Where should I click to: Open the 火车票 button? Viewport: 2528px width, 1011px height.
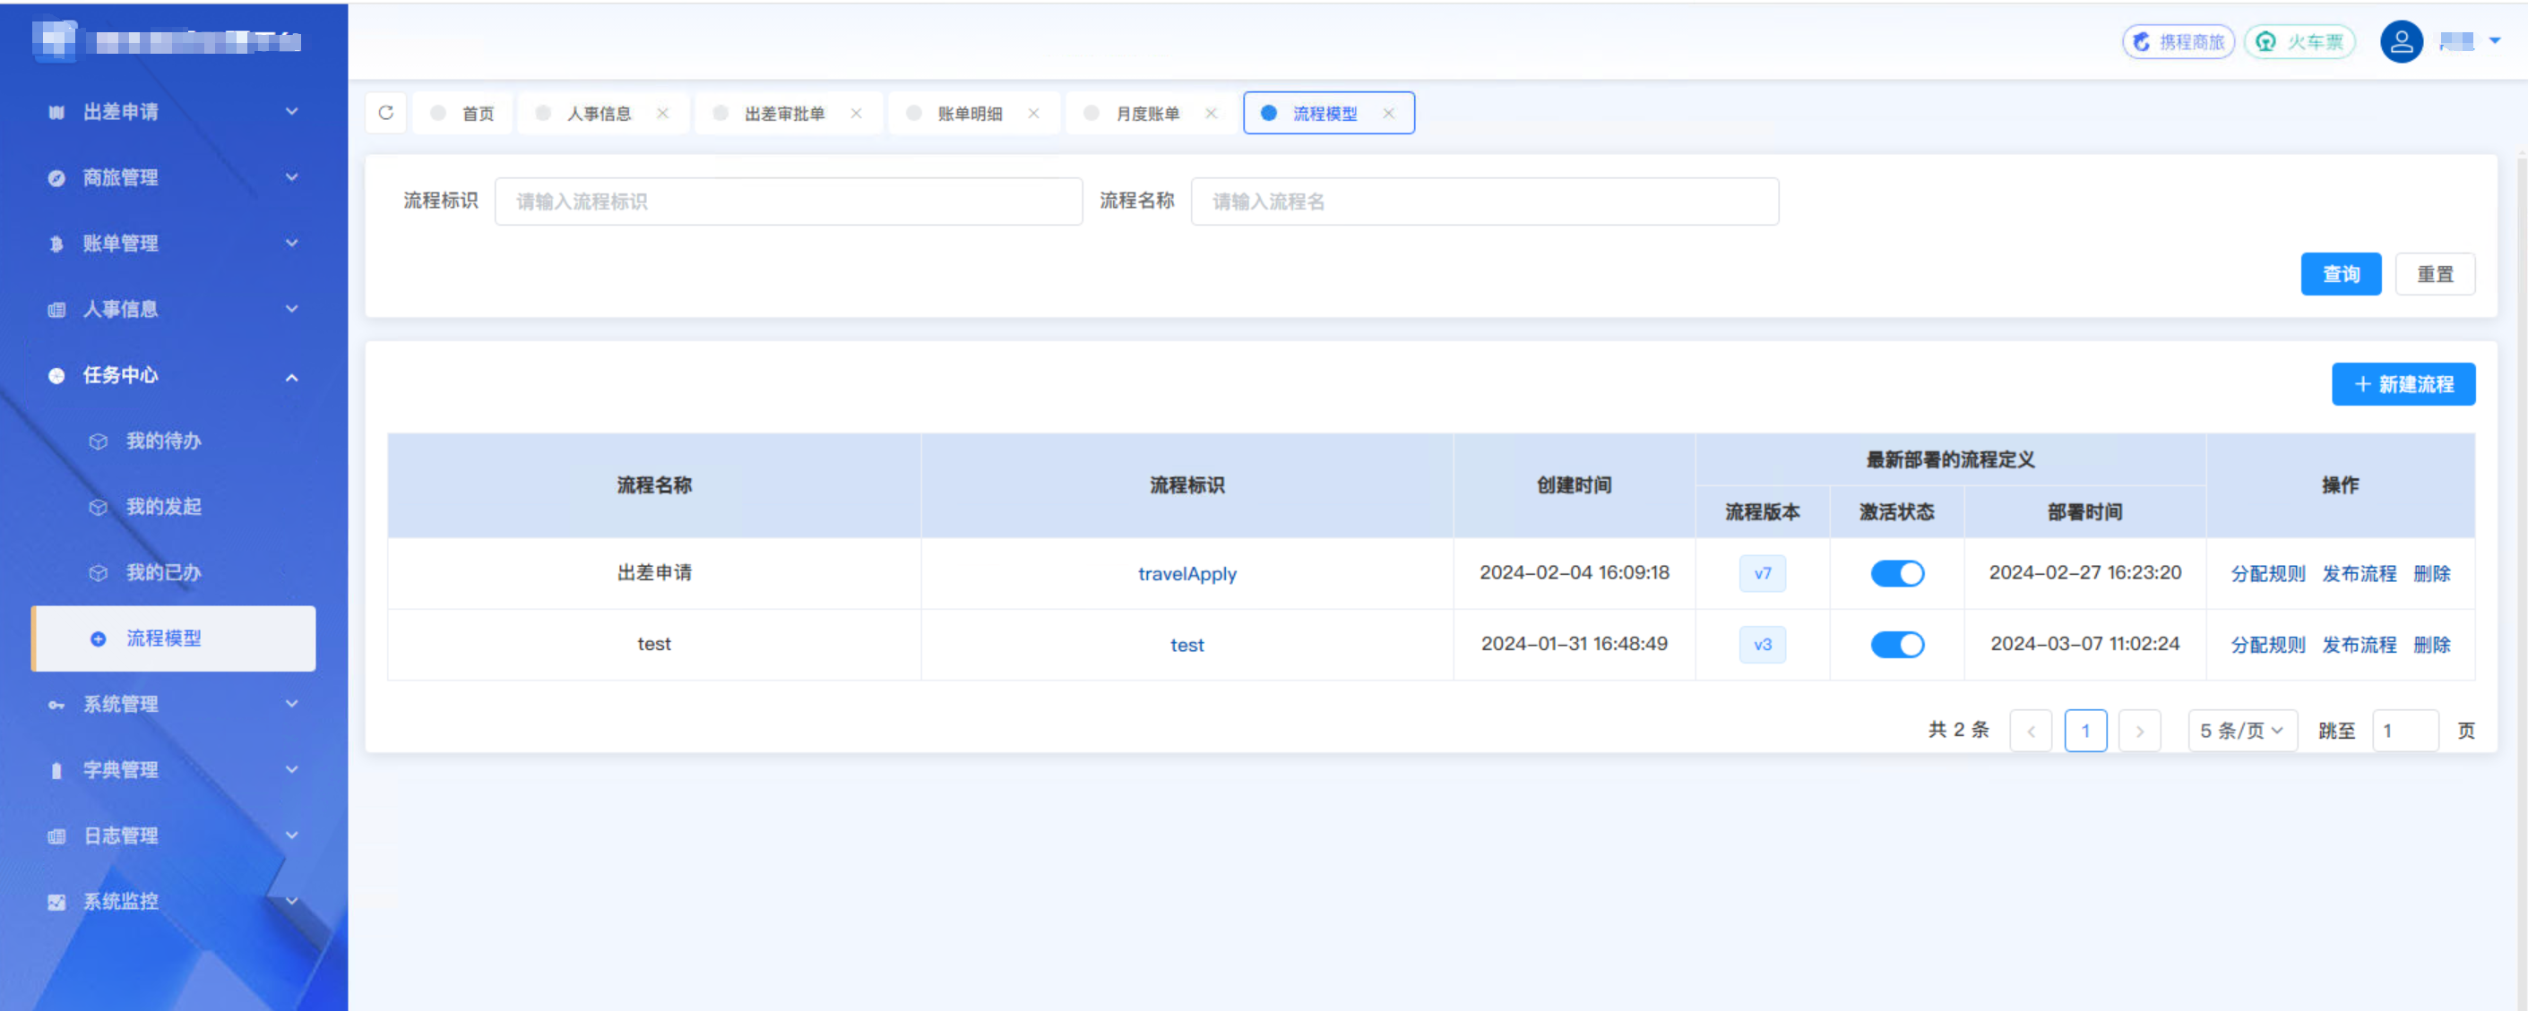tap(2299, 42)
